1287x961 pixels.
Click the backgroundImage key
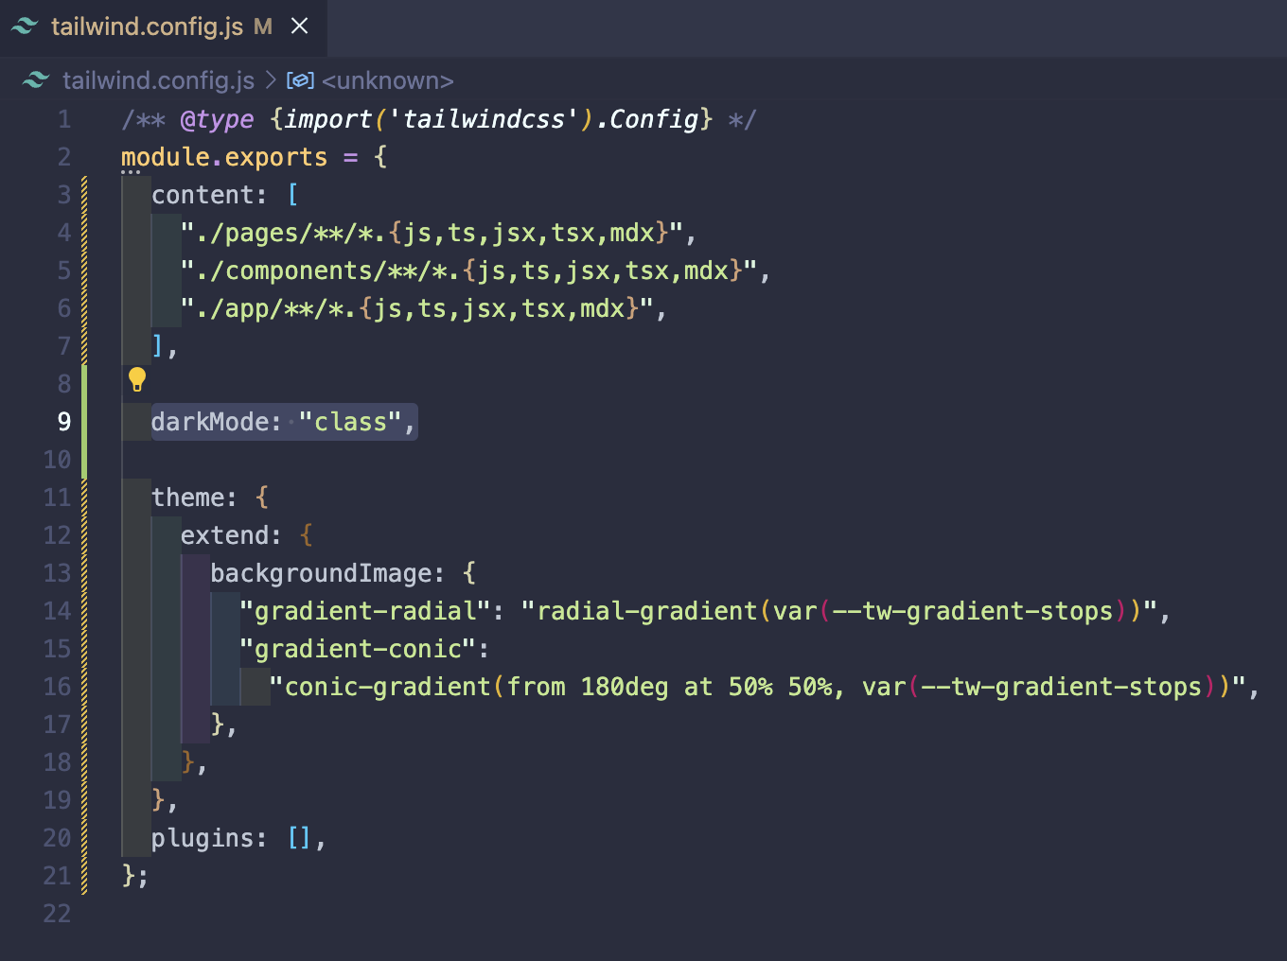pos(321,573)
